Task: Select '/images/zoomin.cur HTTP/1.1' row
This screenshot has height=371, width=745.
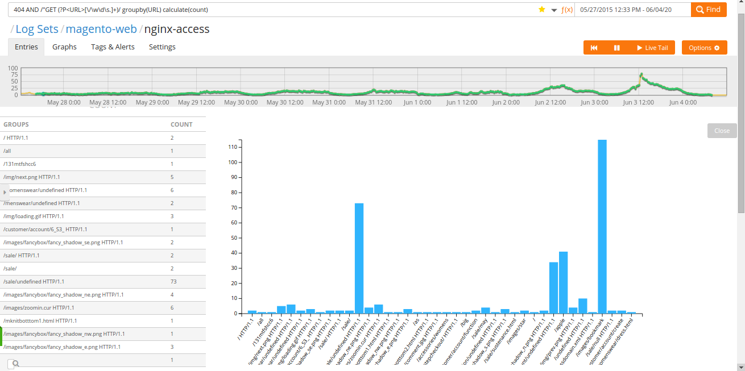Action: (103, 308)
